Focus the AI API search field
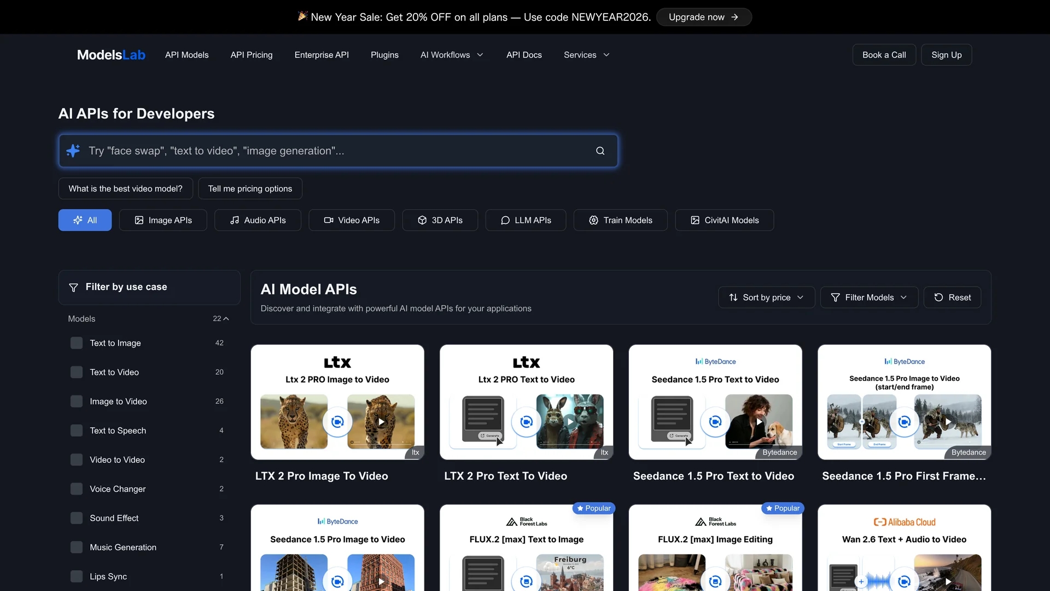Screen dimensions: 1050x591 pos(338,151)
